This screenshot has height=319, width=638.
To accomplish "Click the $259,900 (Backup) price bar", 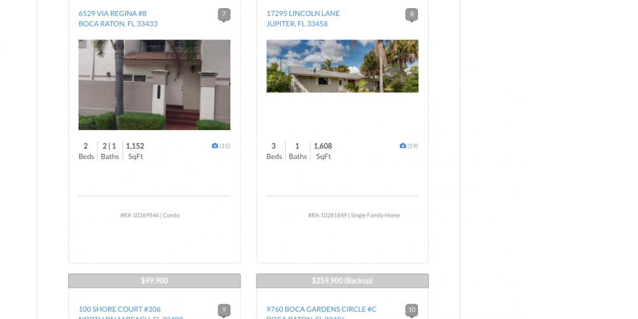I will point(342,281).
